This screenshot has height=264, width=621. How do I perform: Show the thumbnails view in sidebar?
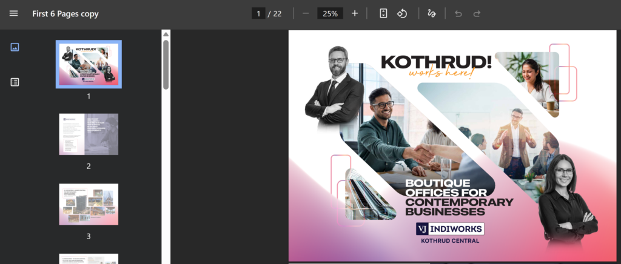[15, 47]
